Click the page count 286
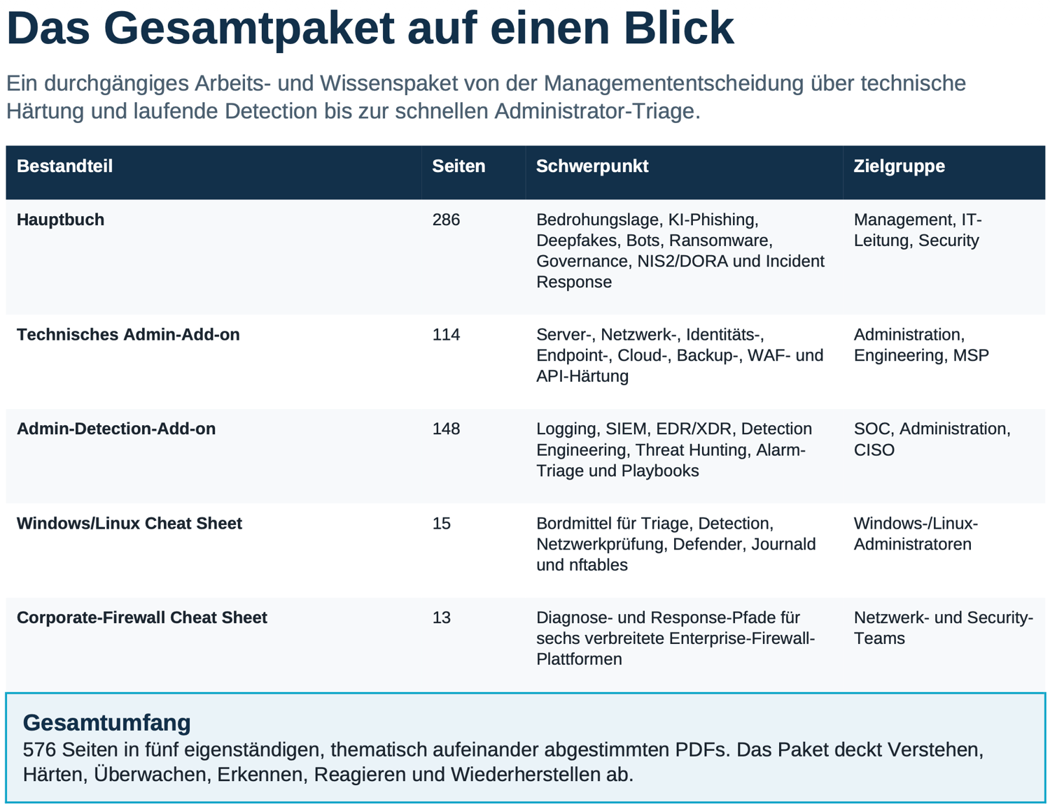 pos(446,220)
